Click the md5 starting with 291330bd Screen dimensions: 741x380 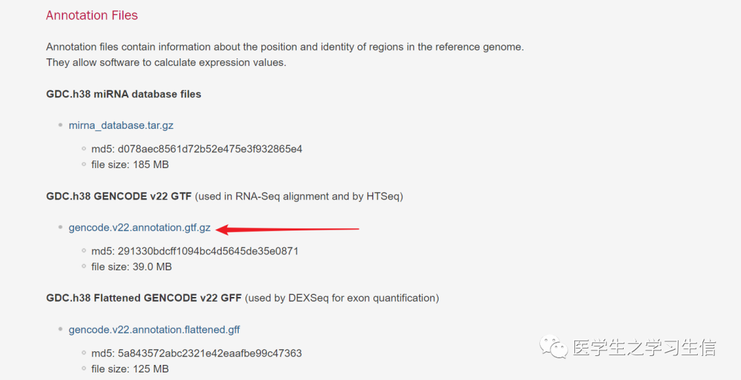(195, 251)
